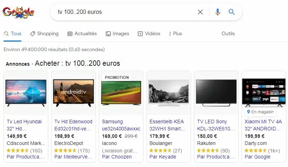The width and height of the screenshot is (288, 167).
Task: Switch to the Shopping tab
Action: [x=44, y=34]
